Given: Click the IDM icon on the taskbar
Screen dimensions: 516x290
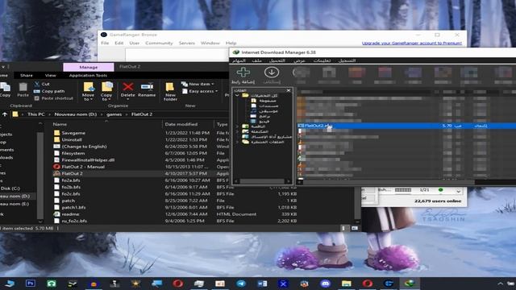Looking at the screenshot, I should point(410,283).
